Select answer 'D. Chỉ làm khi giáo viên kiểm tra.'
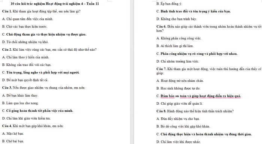Image resolution: width=262 pixels, height=144 pixels. point(27,118)
